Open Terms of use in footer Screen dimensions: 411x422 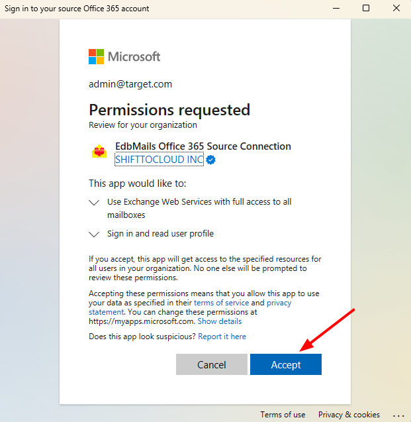(283, 415)
